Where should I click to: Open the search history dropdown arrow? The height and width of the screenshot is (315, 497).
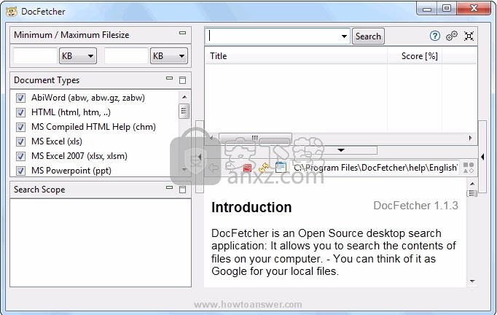(x=344, y=36)
